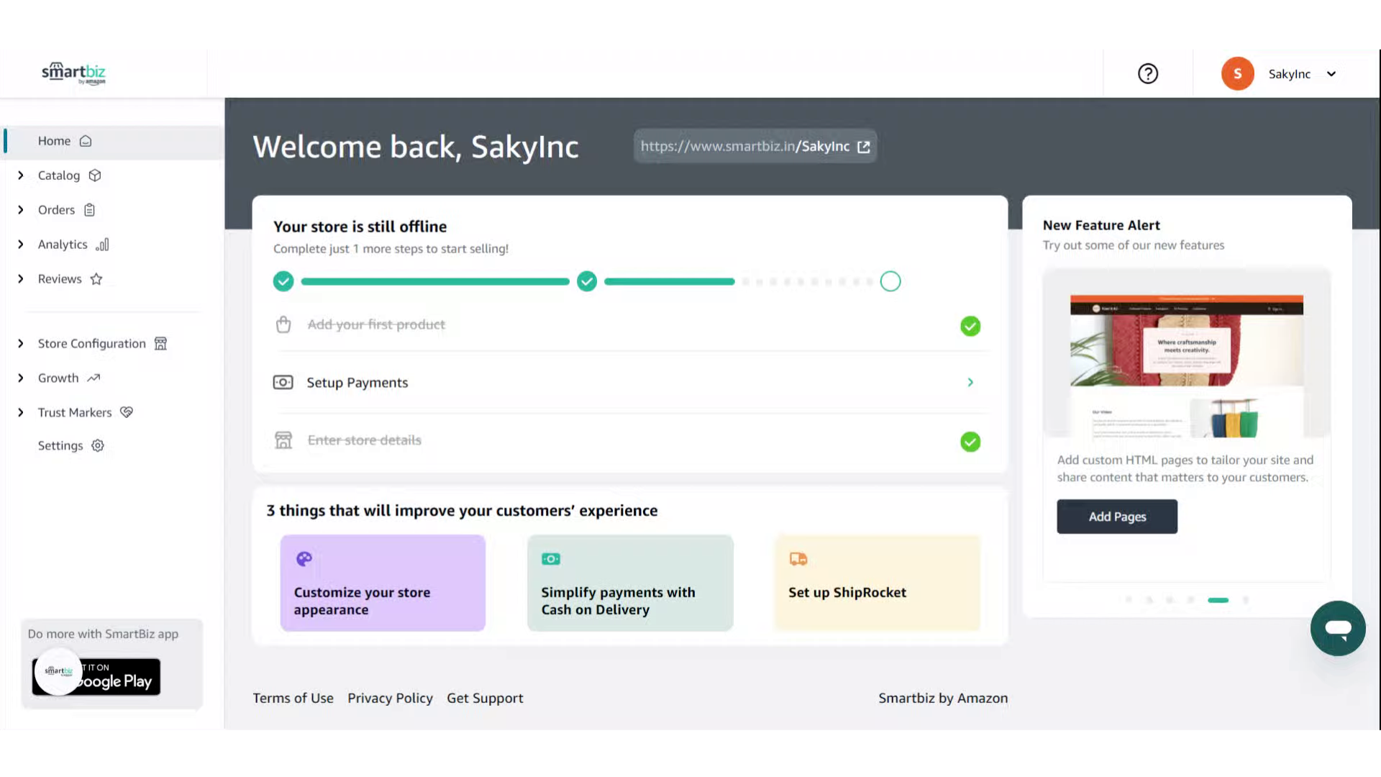
Task: Open Settings in the sidebar
Action: coord(60,446)
